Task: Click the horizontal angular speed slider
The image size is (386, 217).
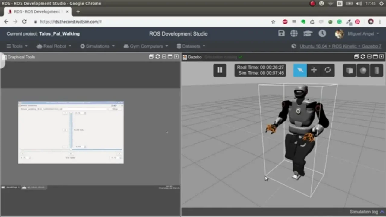Action: point(71,149)
